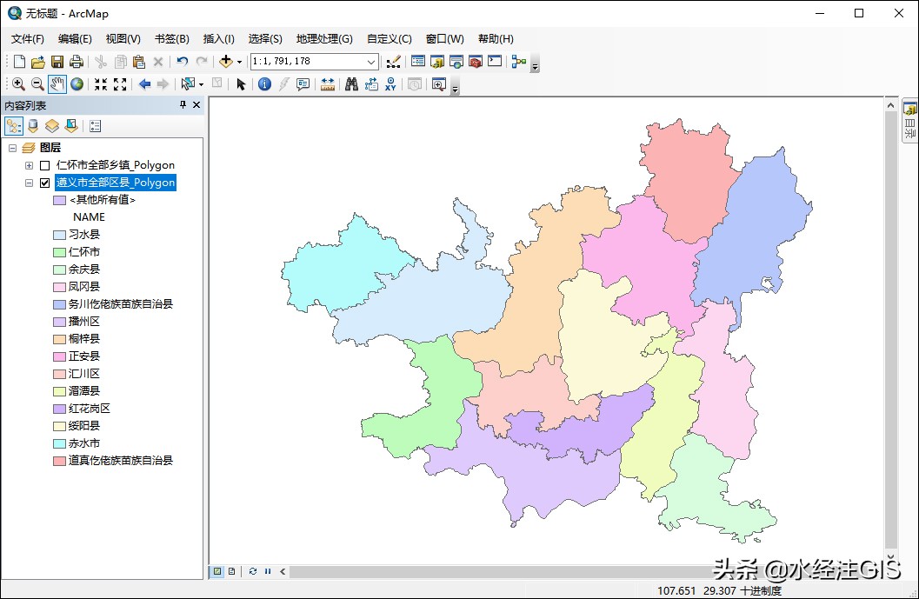Switch TOC to List By Source view

click(32, 125)
